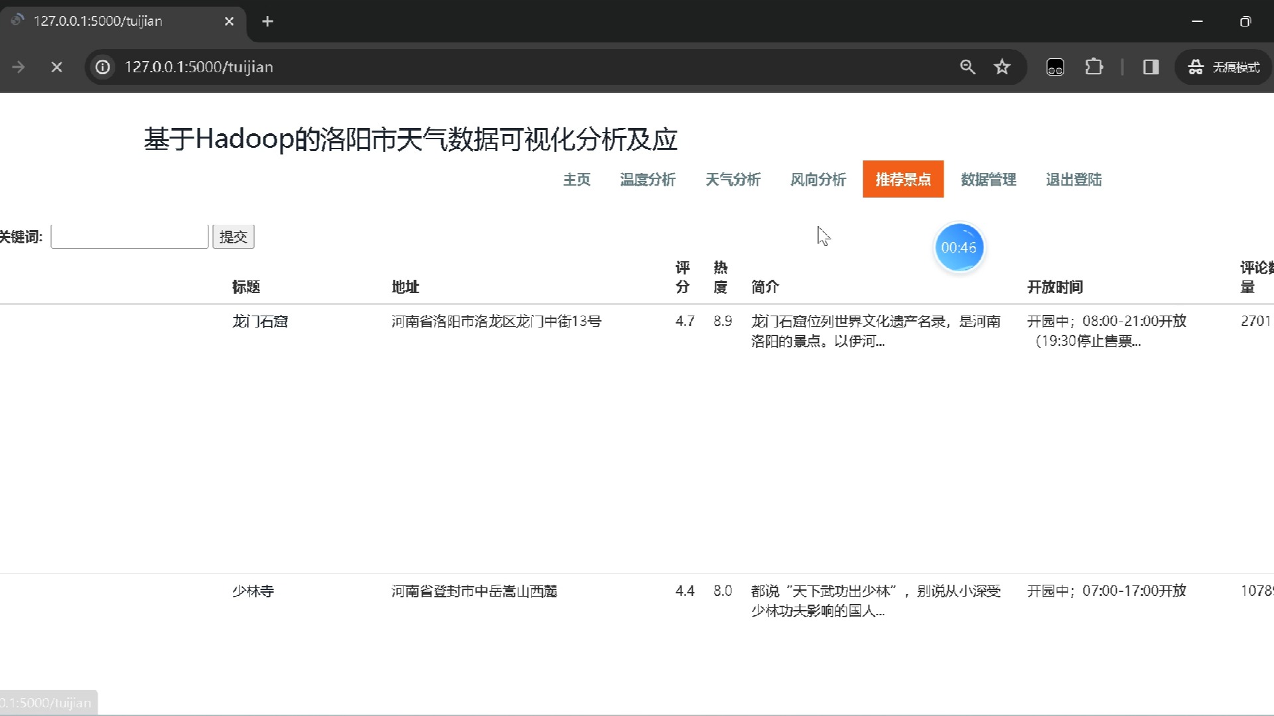Open the browser extension with face icon
Viewport: 1274px width, 716px height.
tap(1055, 67)
